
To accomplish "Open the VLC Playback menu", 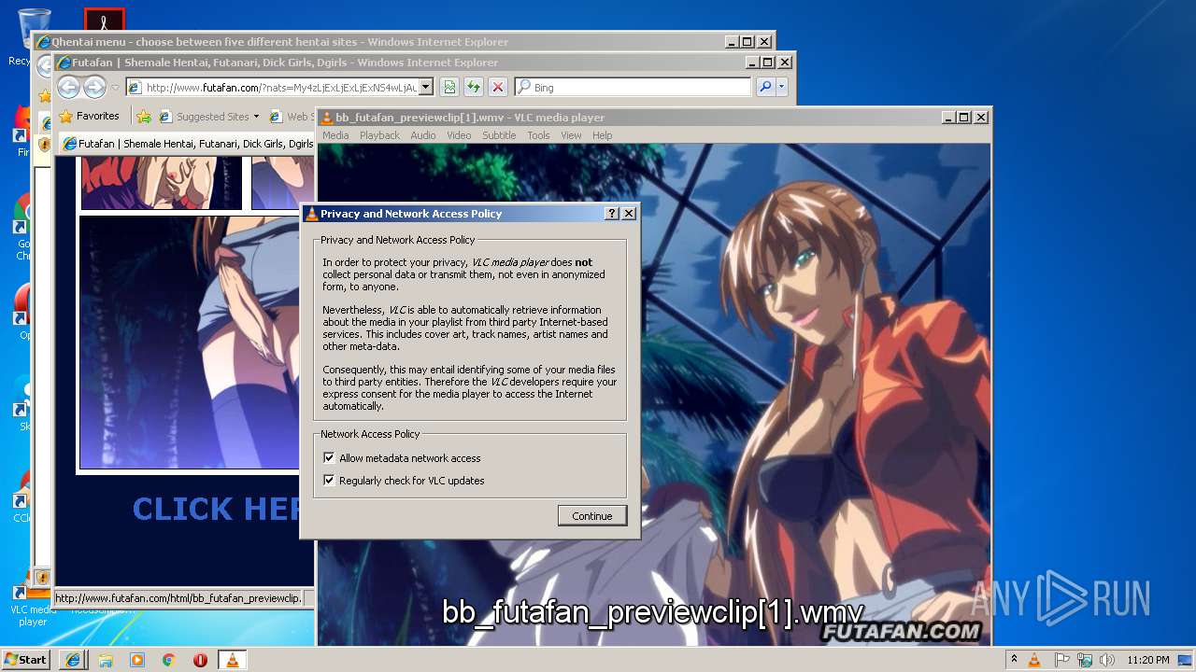I will [x=379, y=135].
